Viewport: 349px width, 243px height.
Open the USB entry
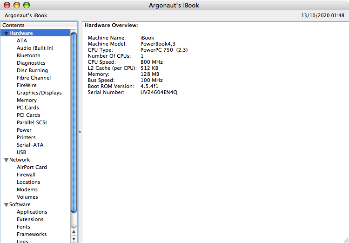coord(21,152)
